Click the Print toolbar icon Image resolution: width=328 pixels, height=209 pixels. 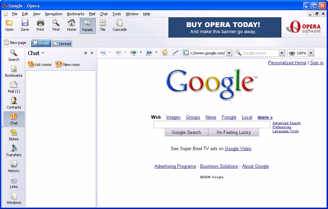click(40, 25)
